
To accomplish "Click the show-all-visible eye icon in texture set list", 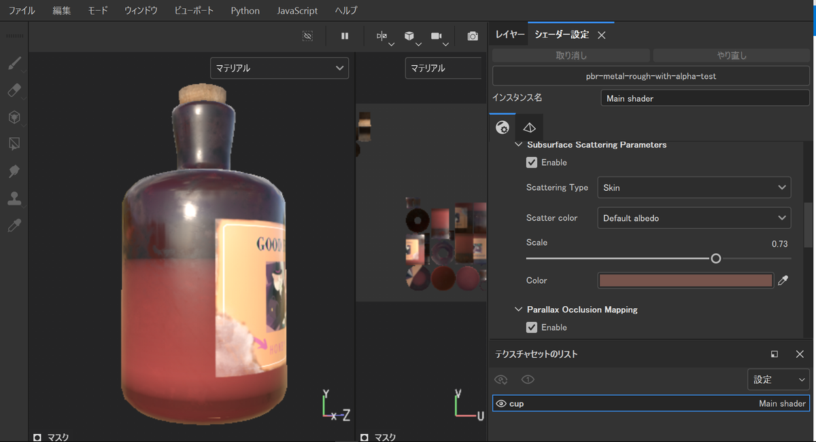I will pyautogui.click(x=501, y=380).
